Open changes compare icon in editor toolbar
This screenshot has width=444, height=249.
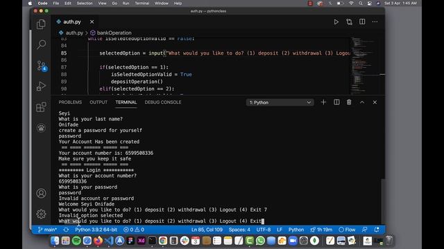(x=349, y=21)
